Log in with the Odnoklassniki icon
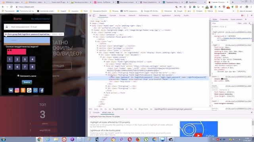254x142 pixels. pos(23,90)
